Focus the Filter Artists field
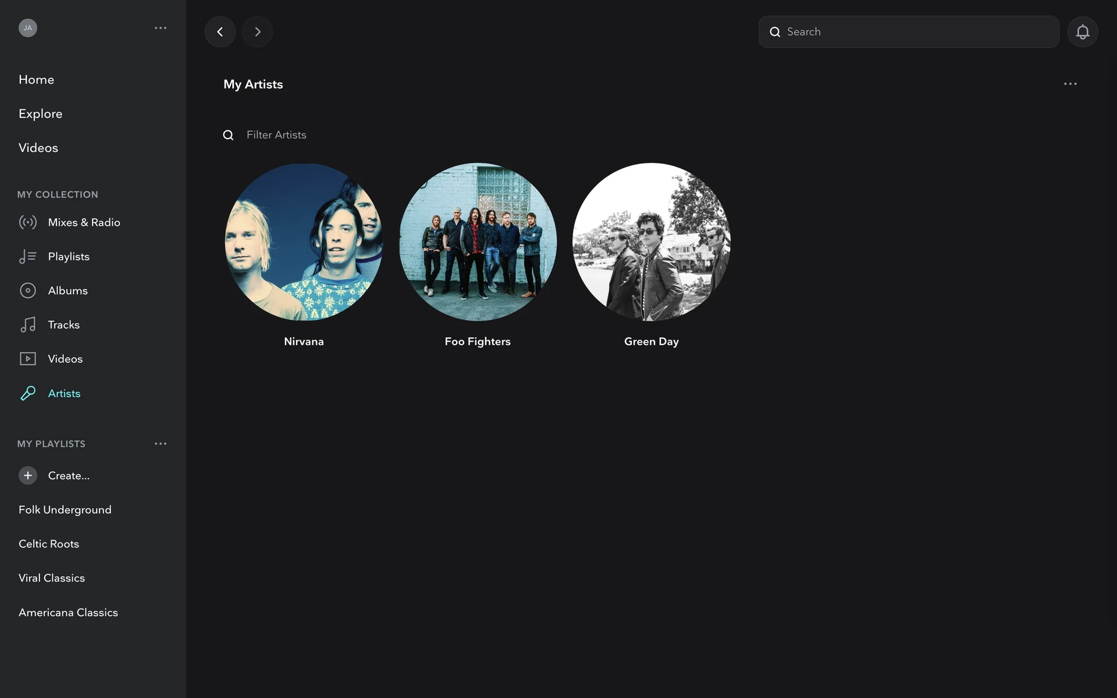The image size is (1117, 698). coord(276,135)
